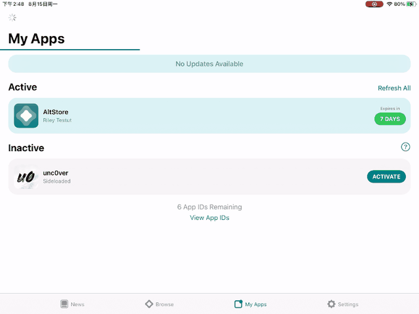Viewport: 419px width, 314px height.
Task: Click the News tab icon
Action: point(64,304)
